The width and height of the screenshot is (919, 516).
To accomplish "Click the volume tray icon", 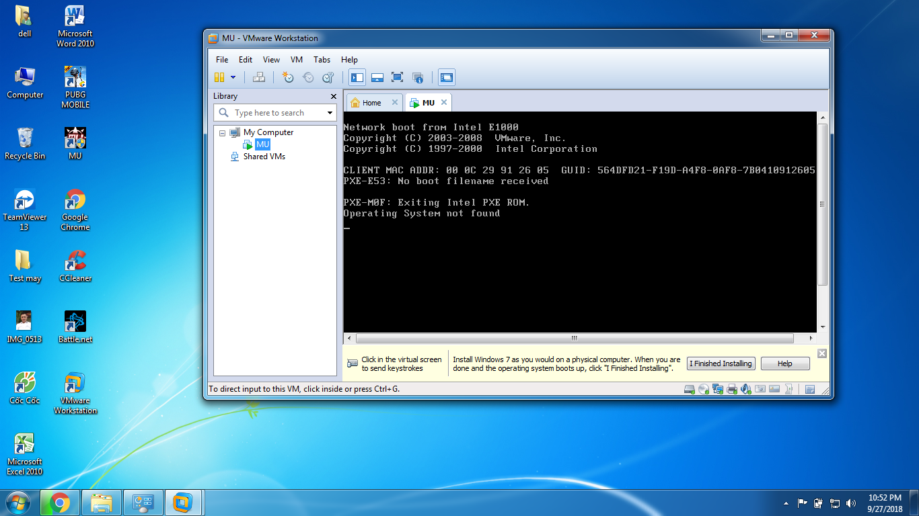I will coord(851,503).
